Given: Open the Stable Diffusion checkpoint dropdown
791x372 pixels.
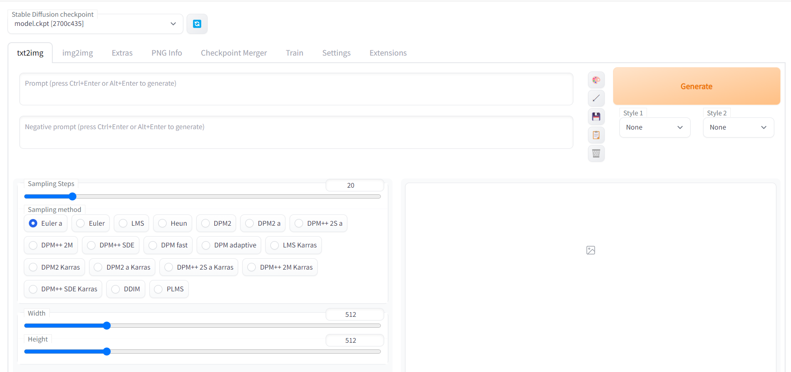Looking at the screenshot, I should pyautogui.click(x=95, y=24).
